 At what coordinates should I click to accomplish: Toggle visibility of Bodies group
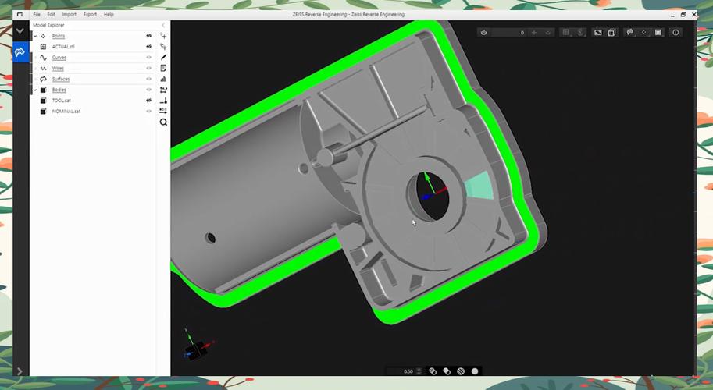coord(148,90)
